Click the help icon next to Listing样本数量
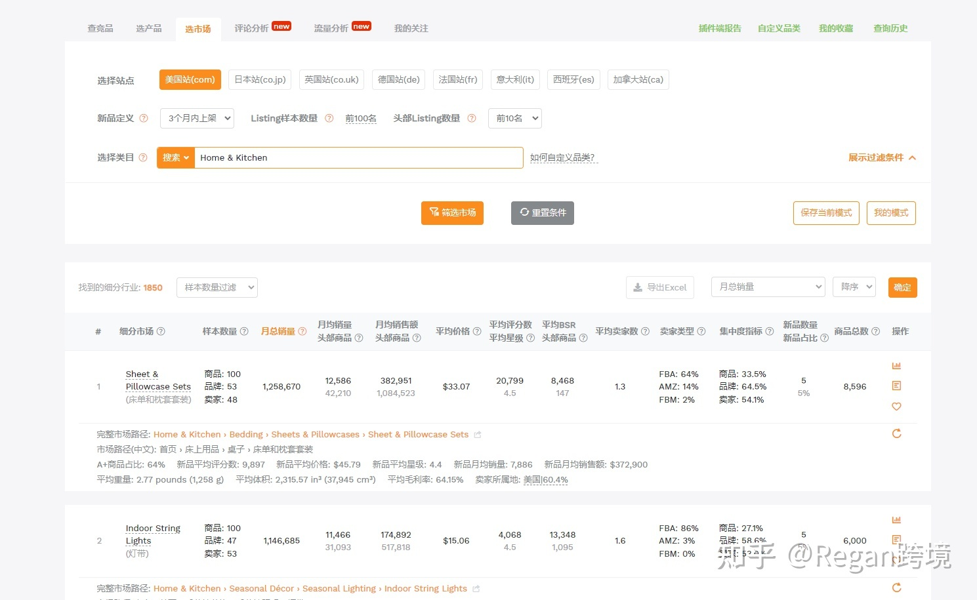 point(329,118)
